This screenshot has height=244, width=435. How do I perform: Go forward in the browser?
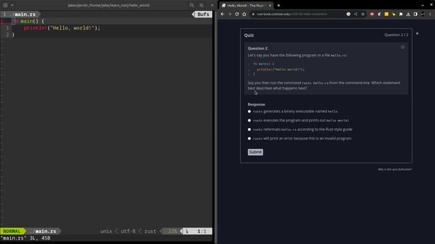point(230,14)
